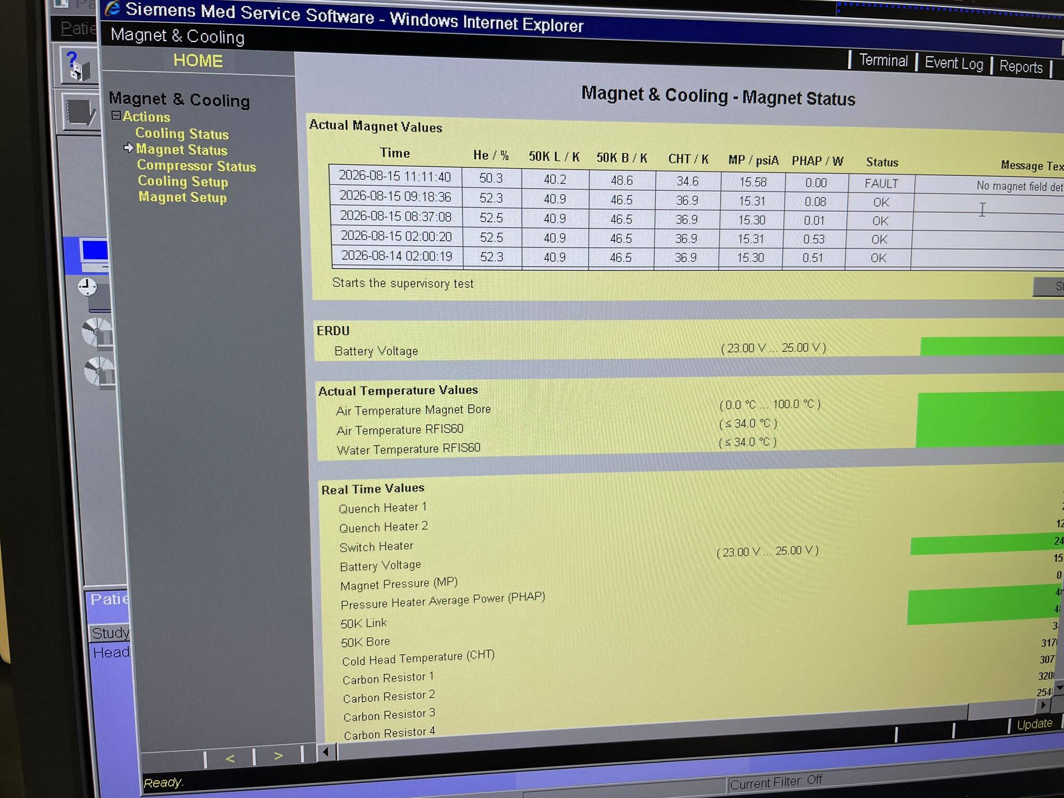Go to HOME link
Screen dimensions: 1064x798
point(198,60)
